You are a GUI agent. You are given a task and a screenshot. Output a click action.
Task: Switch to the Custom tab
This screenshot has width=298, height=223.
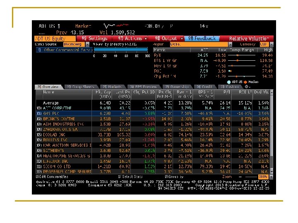pyautogui.click(x=230, y=87)
